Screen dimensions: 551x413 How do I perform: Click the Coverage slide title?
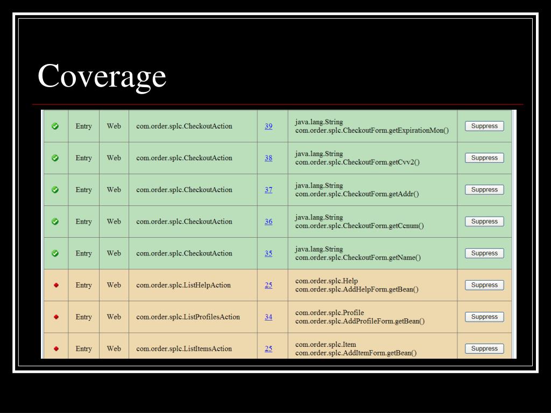pos(102,77)
